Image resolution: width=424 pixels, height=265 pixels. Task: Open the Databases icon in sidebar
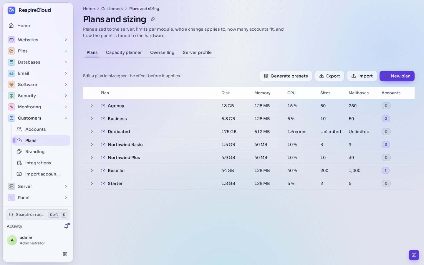pyautogui.click(x=11, y=62)
